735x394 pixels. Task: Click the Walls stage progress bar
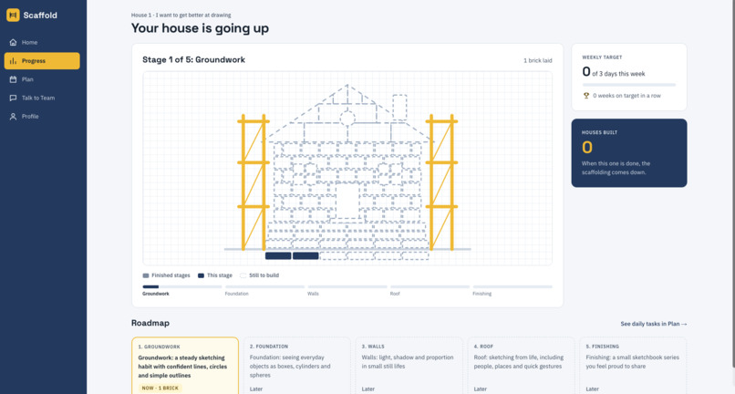[347, 286]
